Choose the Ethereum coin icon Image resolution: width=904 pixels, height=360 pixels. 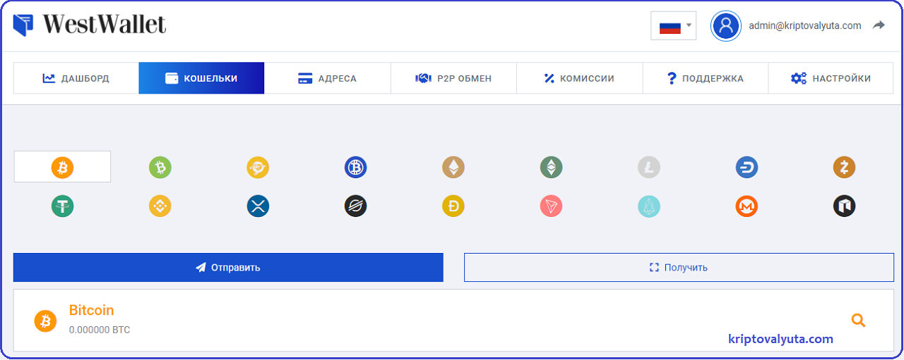point(453,167)
